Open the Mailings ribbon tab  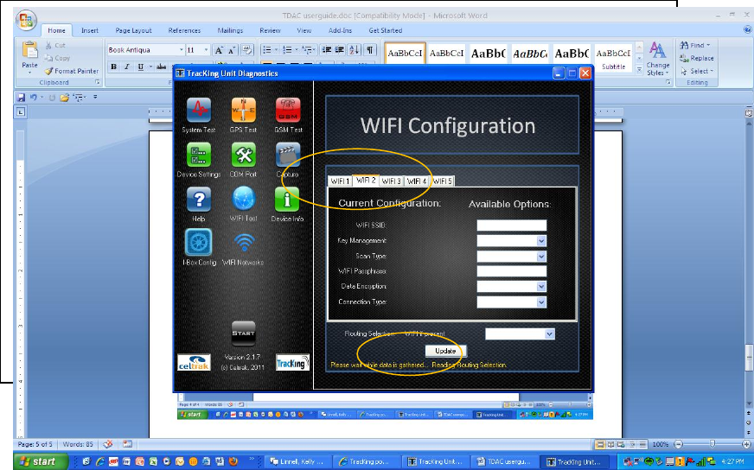pos(230,30)
